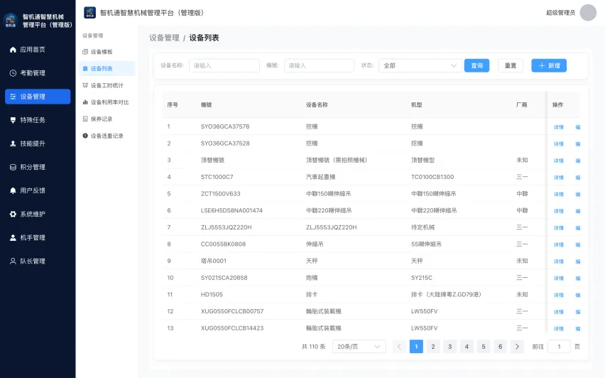
Task: Click 共 110 条 total count text
Action: point(313,347)
